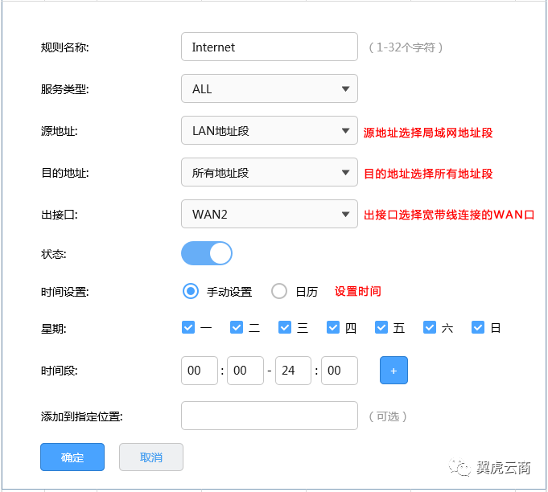This screenshot has width=548, height=492.
Task: Click the 源地址 label text
Action: [59, 131]
